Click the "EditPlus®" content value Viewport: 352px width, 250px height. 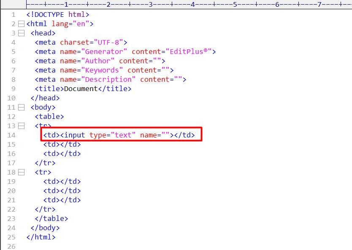pyautogui.click(x=189, y=51)
